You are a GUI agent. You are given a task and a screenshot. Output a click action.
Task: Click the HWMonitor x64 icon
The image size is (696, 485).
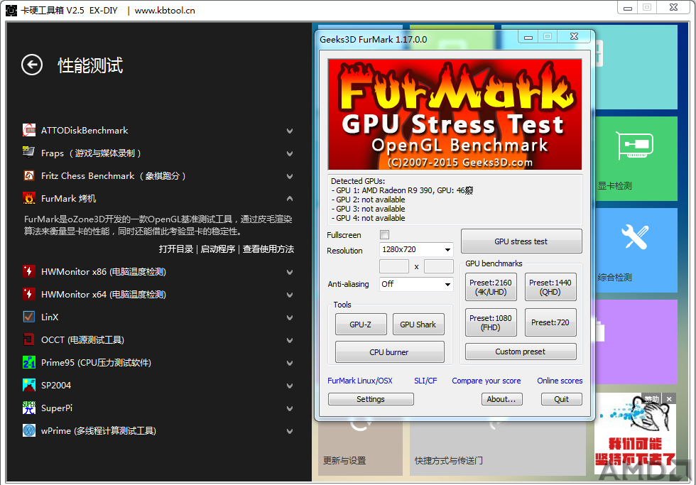click(29, 294)
